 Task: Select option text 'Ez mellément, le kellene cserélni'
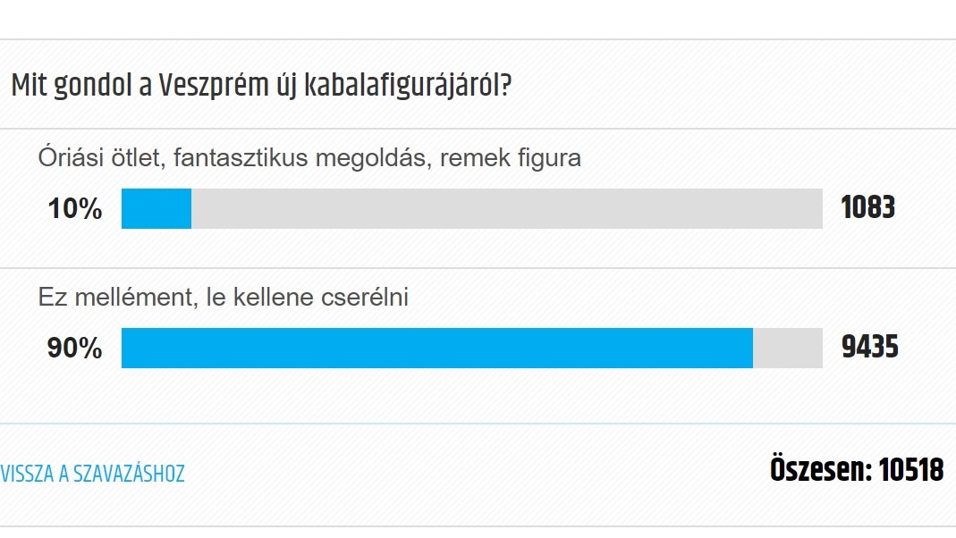pos(224,298)
